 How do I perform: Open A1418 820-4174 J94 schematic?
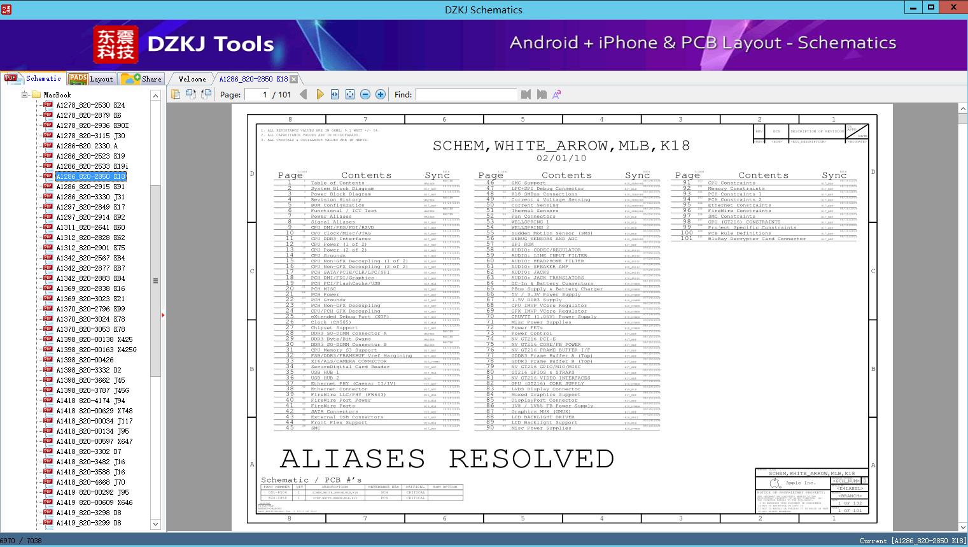click(90, 401)
